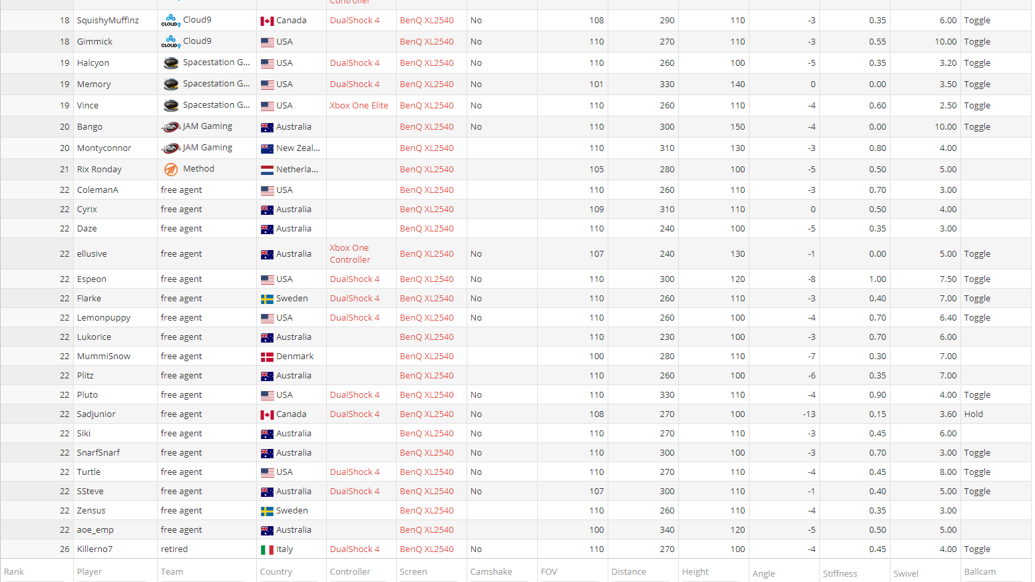
Task: Click the Rank column footer label
Action: (x=14, y=572)
